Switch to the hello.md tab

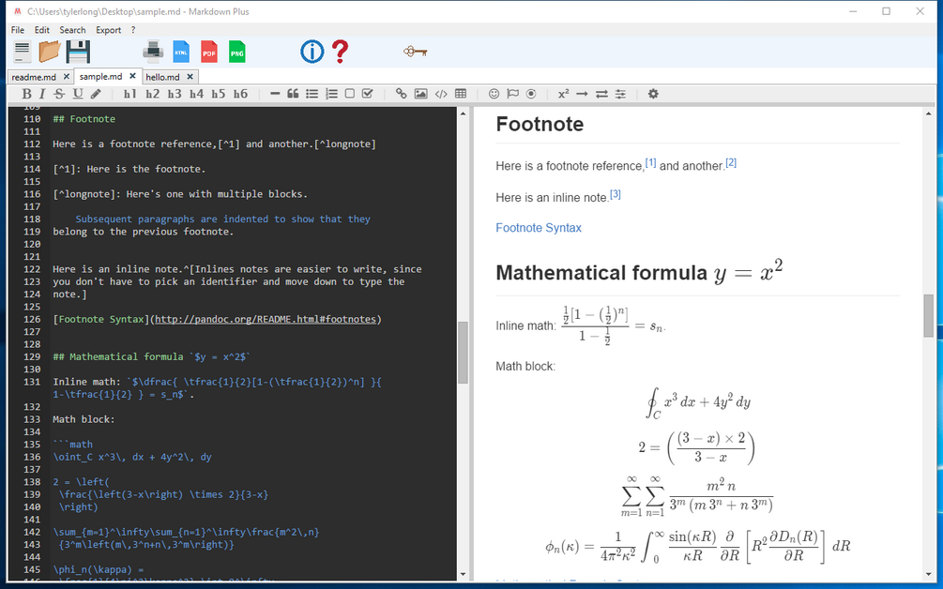162,77
